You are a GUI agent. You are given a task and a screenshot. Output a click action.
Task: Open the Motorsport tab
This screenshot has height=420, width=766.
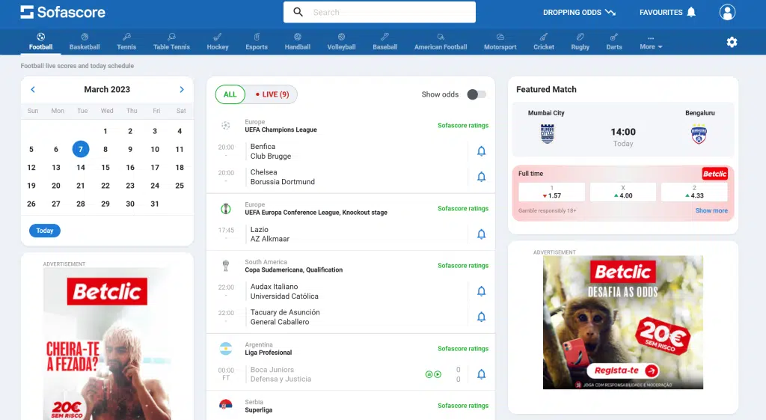500,42
